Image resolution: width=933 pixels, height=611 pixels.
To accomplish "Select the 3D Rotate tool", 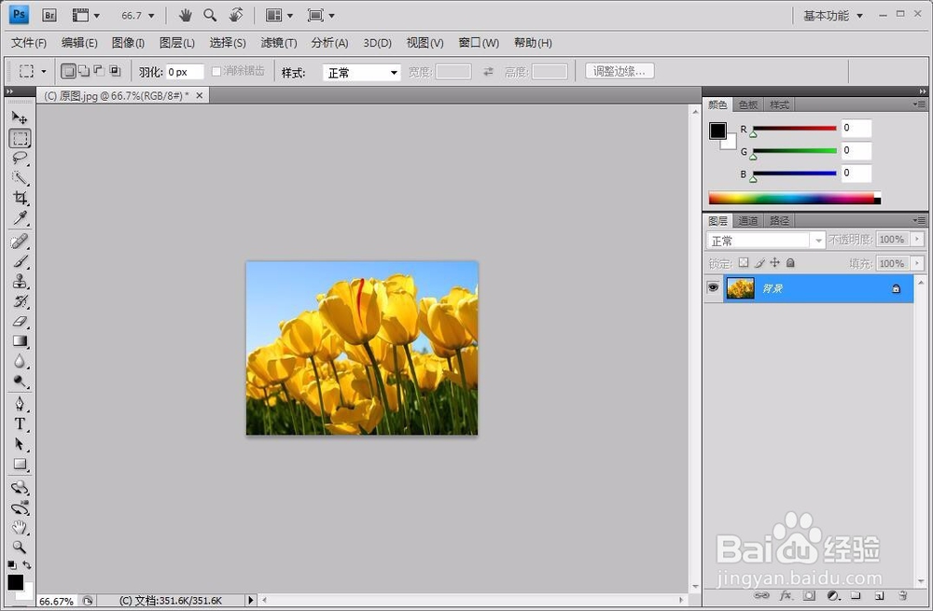I will click(x=20, y=488).
